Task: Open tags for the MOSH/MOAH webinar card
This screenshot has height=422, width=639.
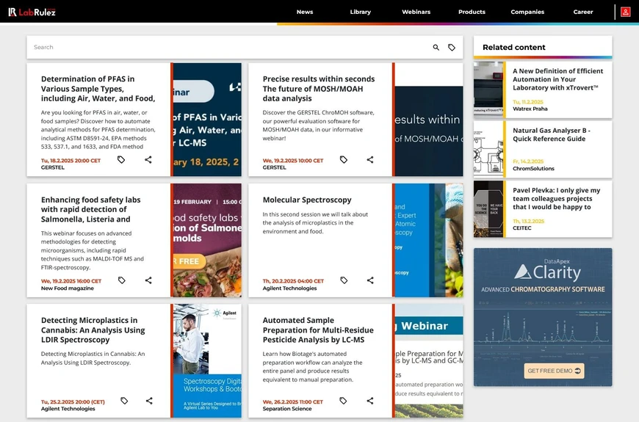Action: coord(344,160)
